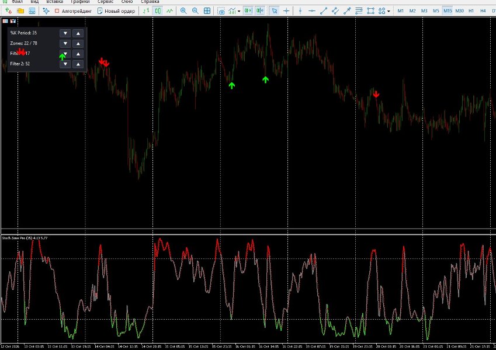The height and width of the screenshot is (350, 496).
Task: Increase the Zones value
Action: (78, 44)
